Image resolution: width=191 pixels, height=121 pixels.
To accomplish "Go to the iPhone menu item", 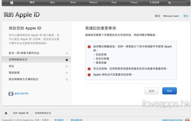I will (93, 2).
